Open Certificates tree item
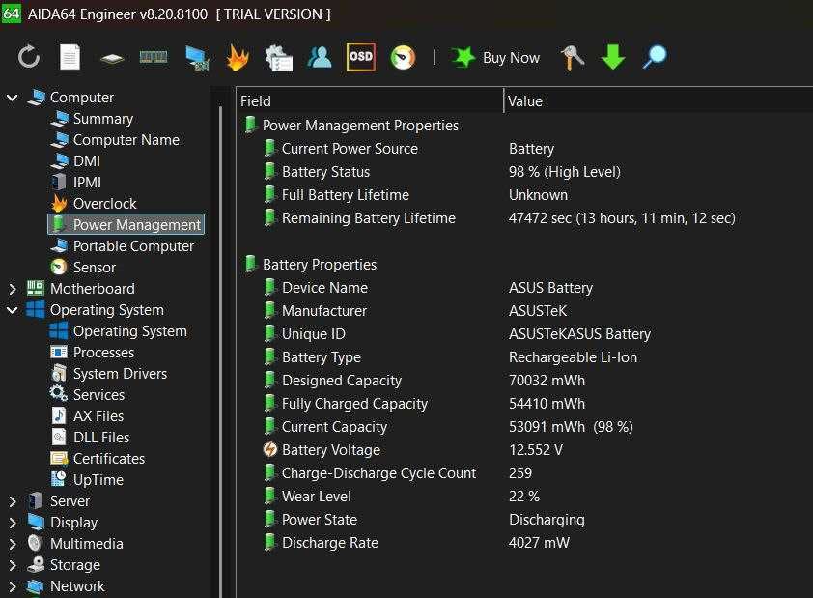This screenshot has height=598, width=813. click(109, 459)
